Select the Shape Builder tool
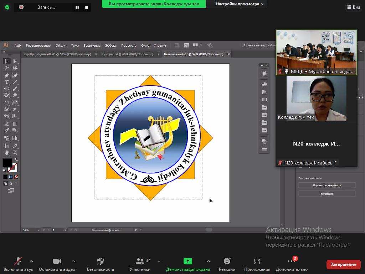Viewport: 365px width, 274px height. [6, 116]
